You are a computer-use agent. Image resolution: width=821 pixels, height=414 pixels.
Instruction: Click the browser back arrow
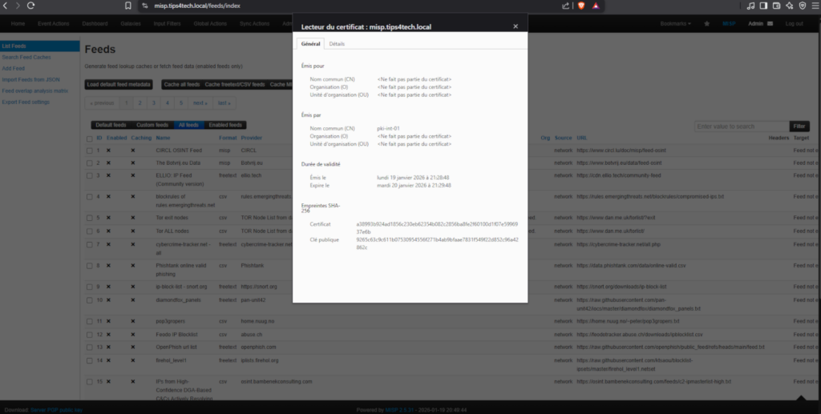[x=6, y=6]
